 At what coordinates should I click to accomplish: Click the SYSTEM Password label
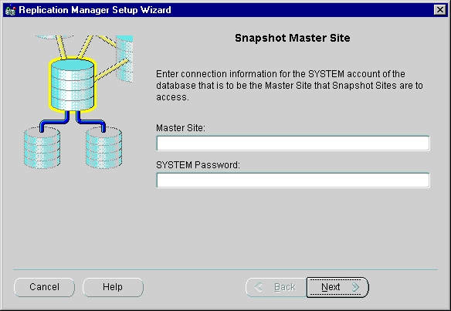(198, 165)
